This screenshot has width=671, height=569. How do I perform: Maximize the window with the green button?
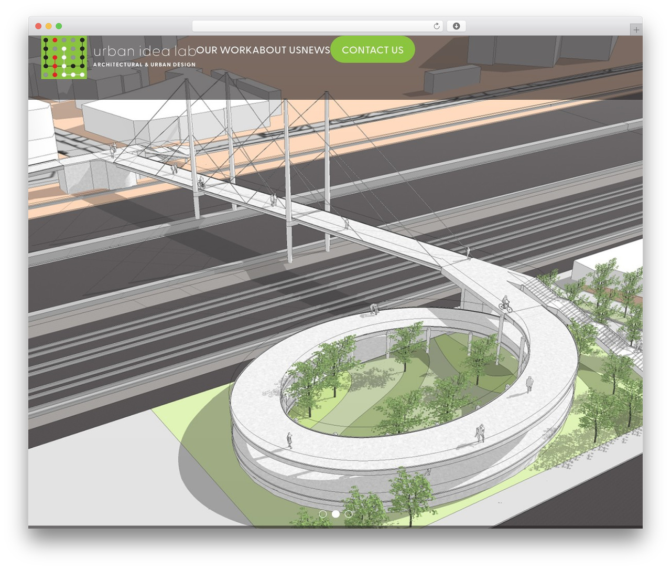[x=59, y=26]
